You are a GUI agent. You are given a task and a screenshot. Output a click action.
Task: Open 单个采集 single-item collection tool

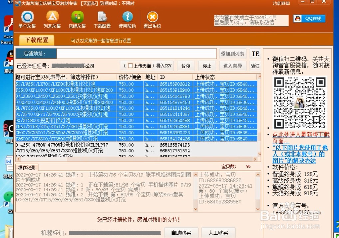point(27,20)
